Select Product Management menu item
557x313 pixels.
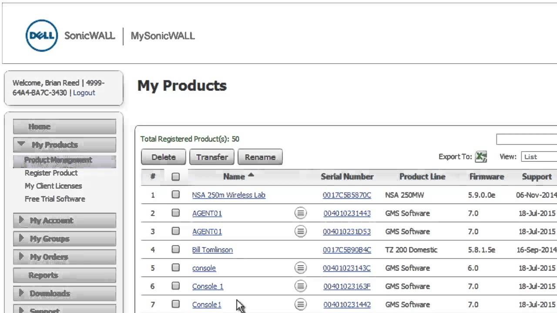[65, 160]
